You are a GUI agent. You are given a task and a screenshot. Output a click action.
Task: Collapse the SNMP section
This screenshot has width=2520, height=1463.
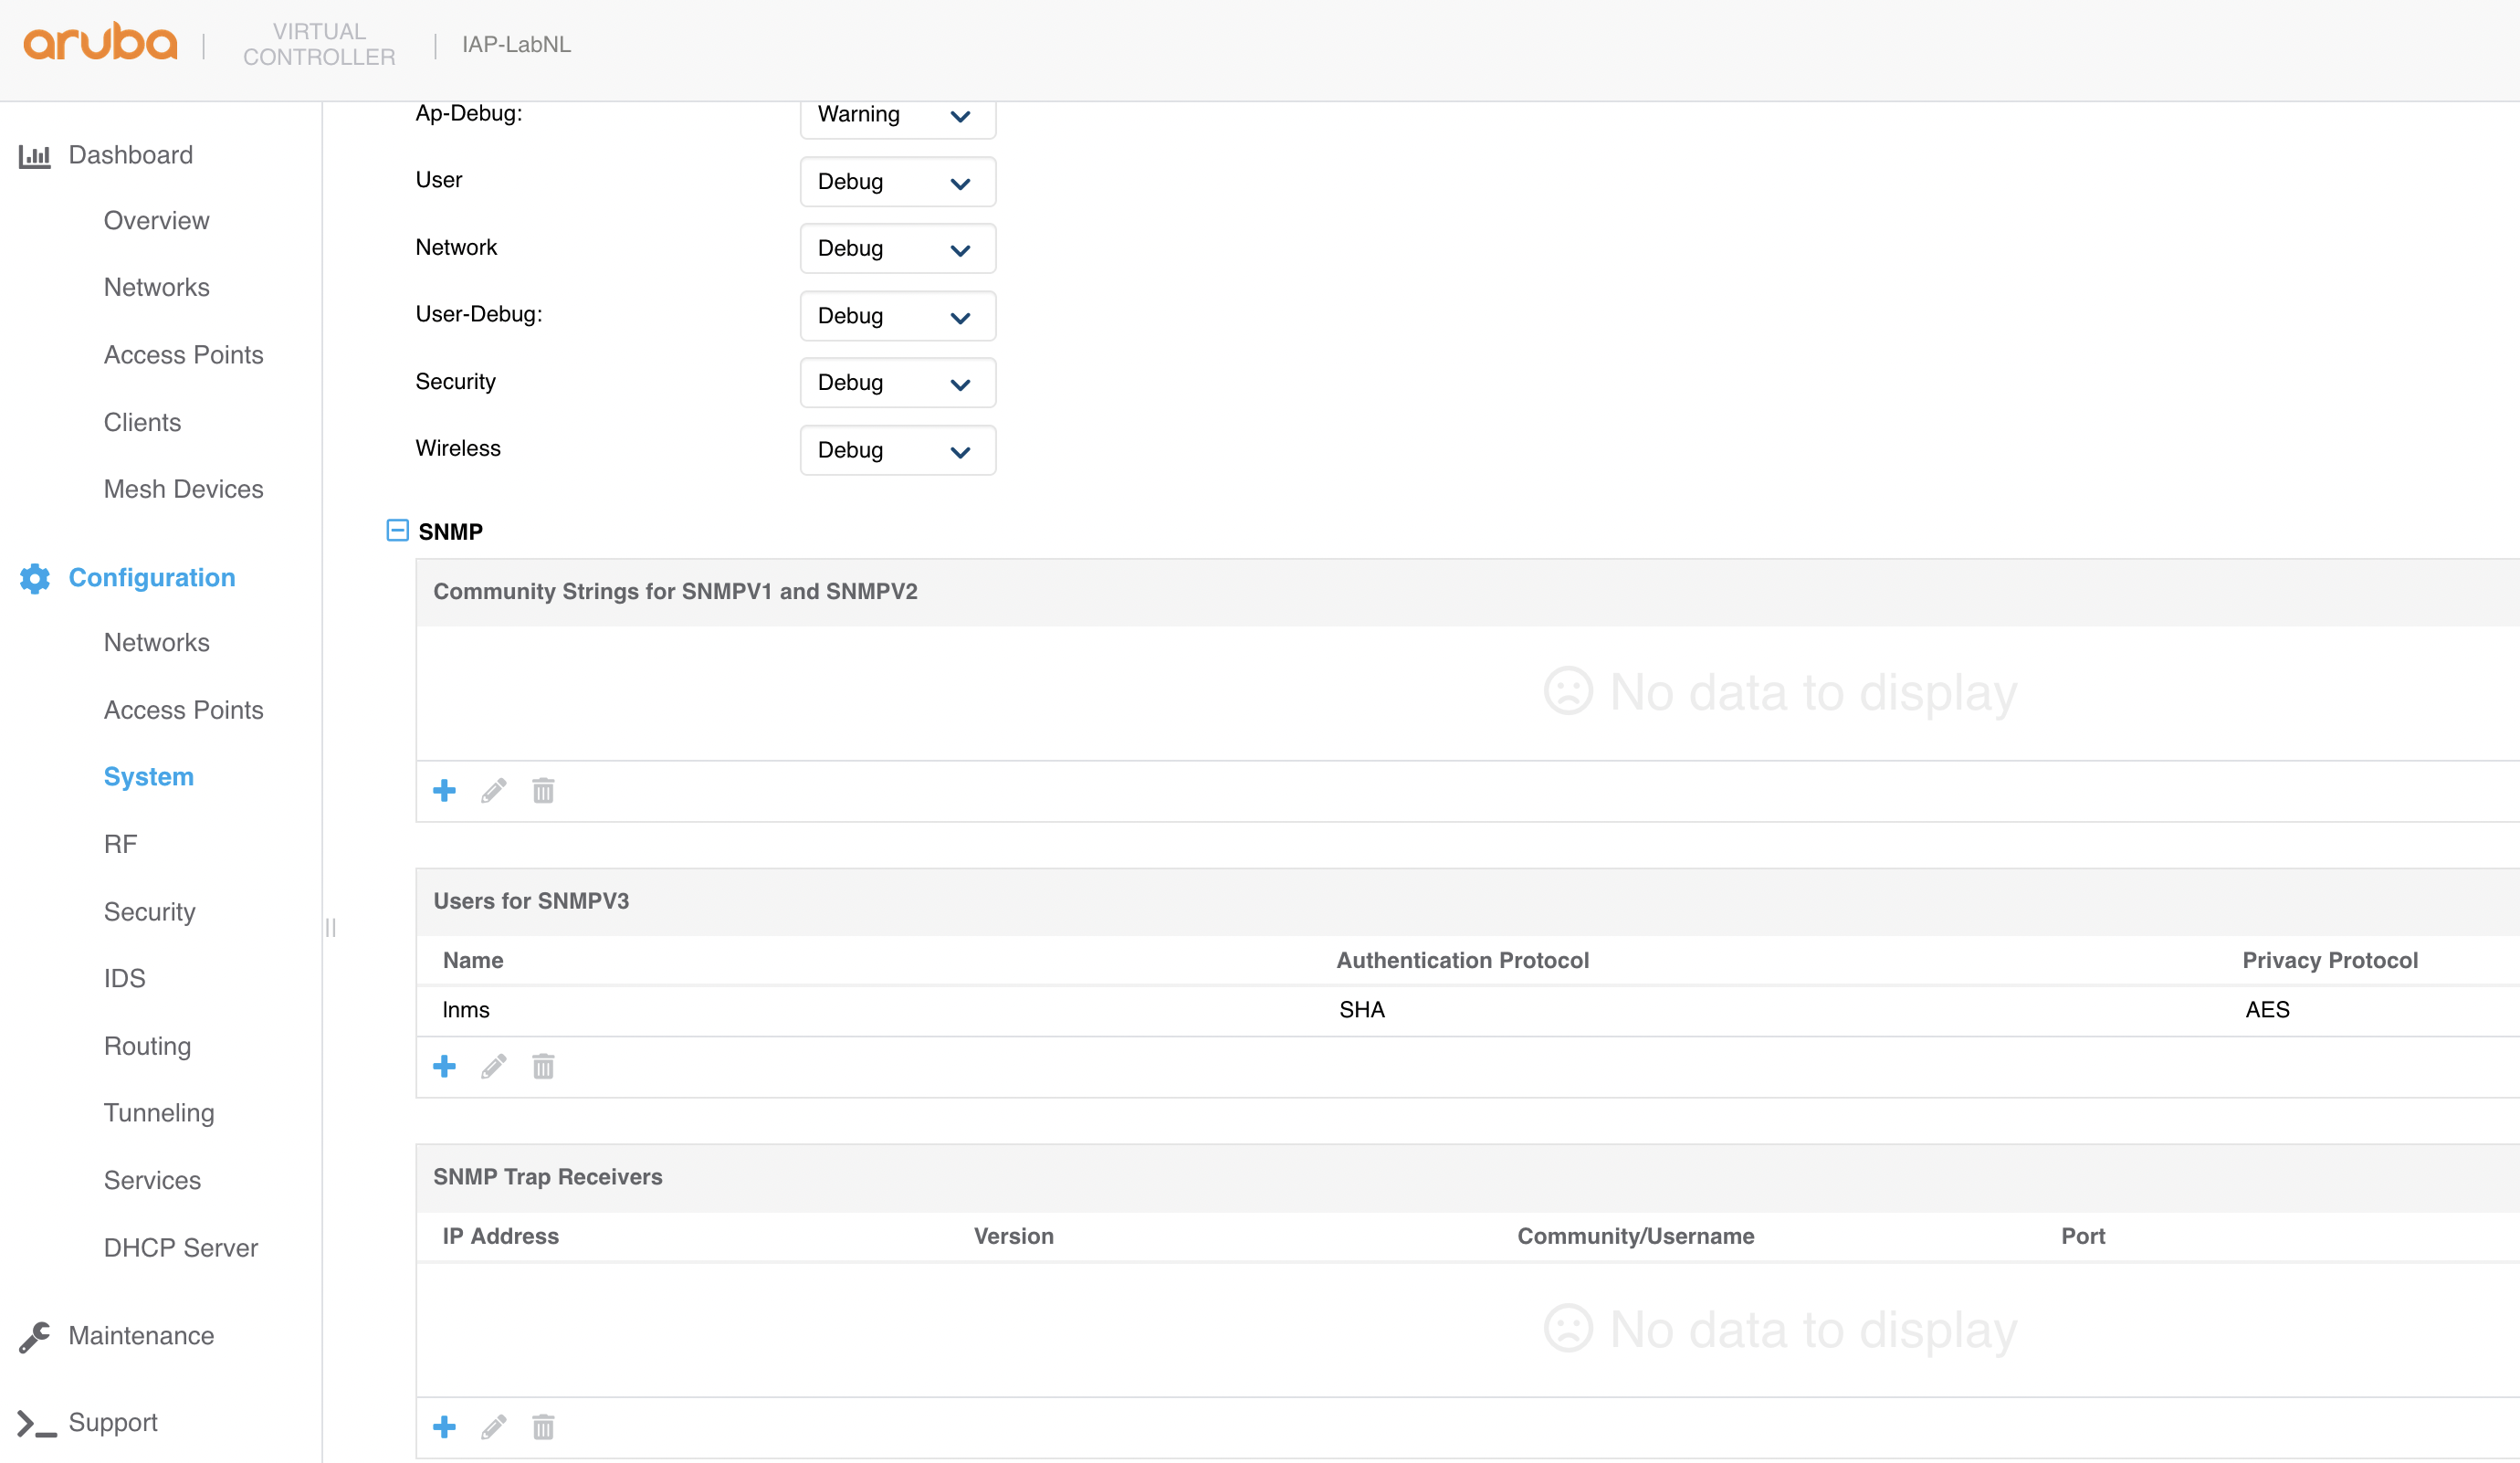point(397,530)
